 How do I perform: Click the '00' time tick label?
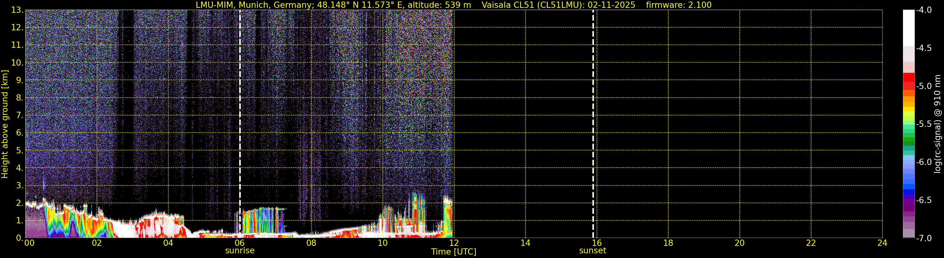[x=29, y=243]
